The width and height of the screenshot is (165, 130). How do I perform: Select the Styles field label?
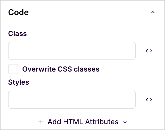[19, 82]
